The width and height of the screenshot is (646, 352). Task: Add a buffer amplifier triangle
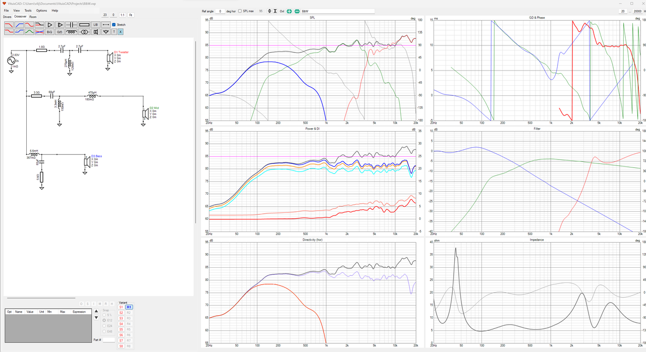click(x=49, y=24)
